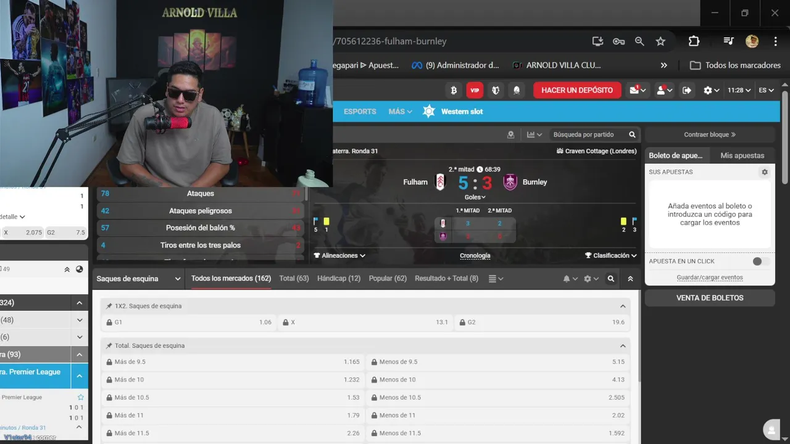Open the ESPORTS navigation item

coord(360,112)
